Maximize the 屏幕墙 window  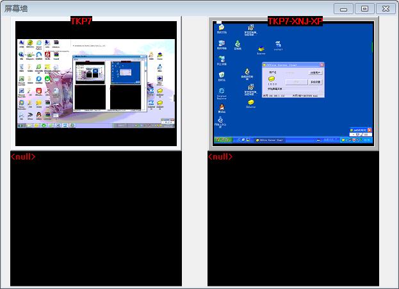pyautogui.click(x=364, y=9)
